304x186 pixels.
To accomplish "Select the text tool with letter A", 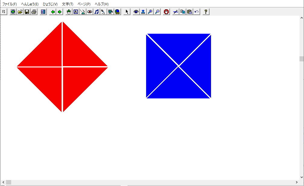I will coord(76,12).
